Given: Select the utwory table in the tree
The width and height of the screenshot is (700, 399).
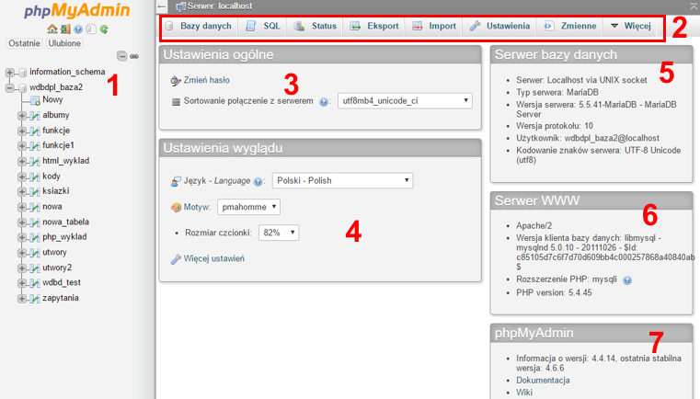Looking at the screenshot, I should tap(54, 252).
